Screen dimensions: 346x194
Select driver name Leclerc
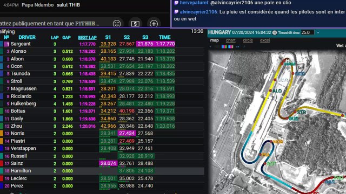pos(19,178)
